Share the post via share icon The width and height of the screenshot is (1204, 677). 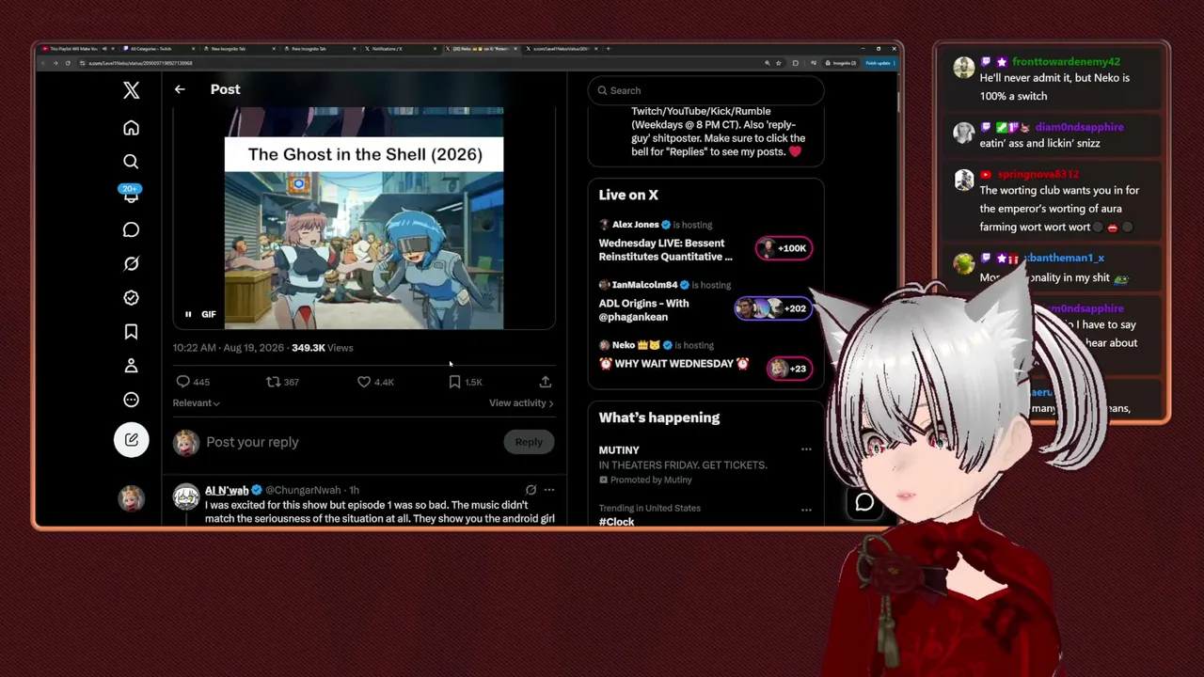(546, 382)
